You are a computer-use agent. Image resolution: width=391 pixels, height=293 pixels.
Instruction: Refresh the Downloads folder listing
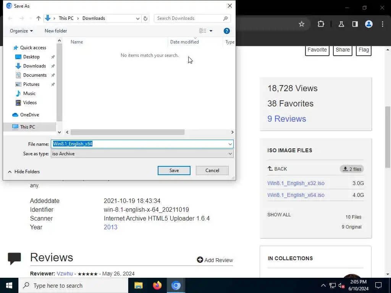[x=145, y=18]
